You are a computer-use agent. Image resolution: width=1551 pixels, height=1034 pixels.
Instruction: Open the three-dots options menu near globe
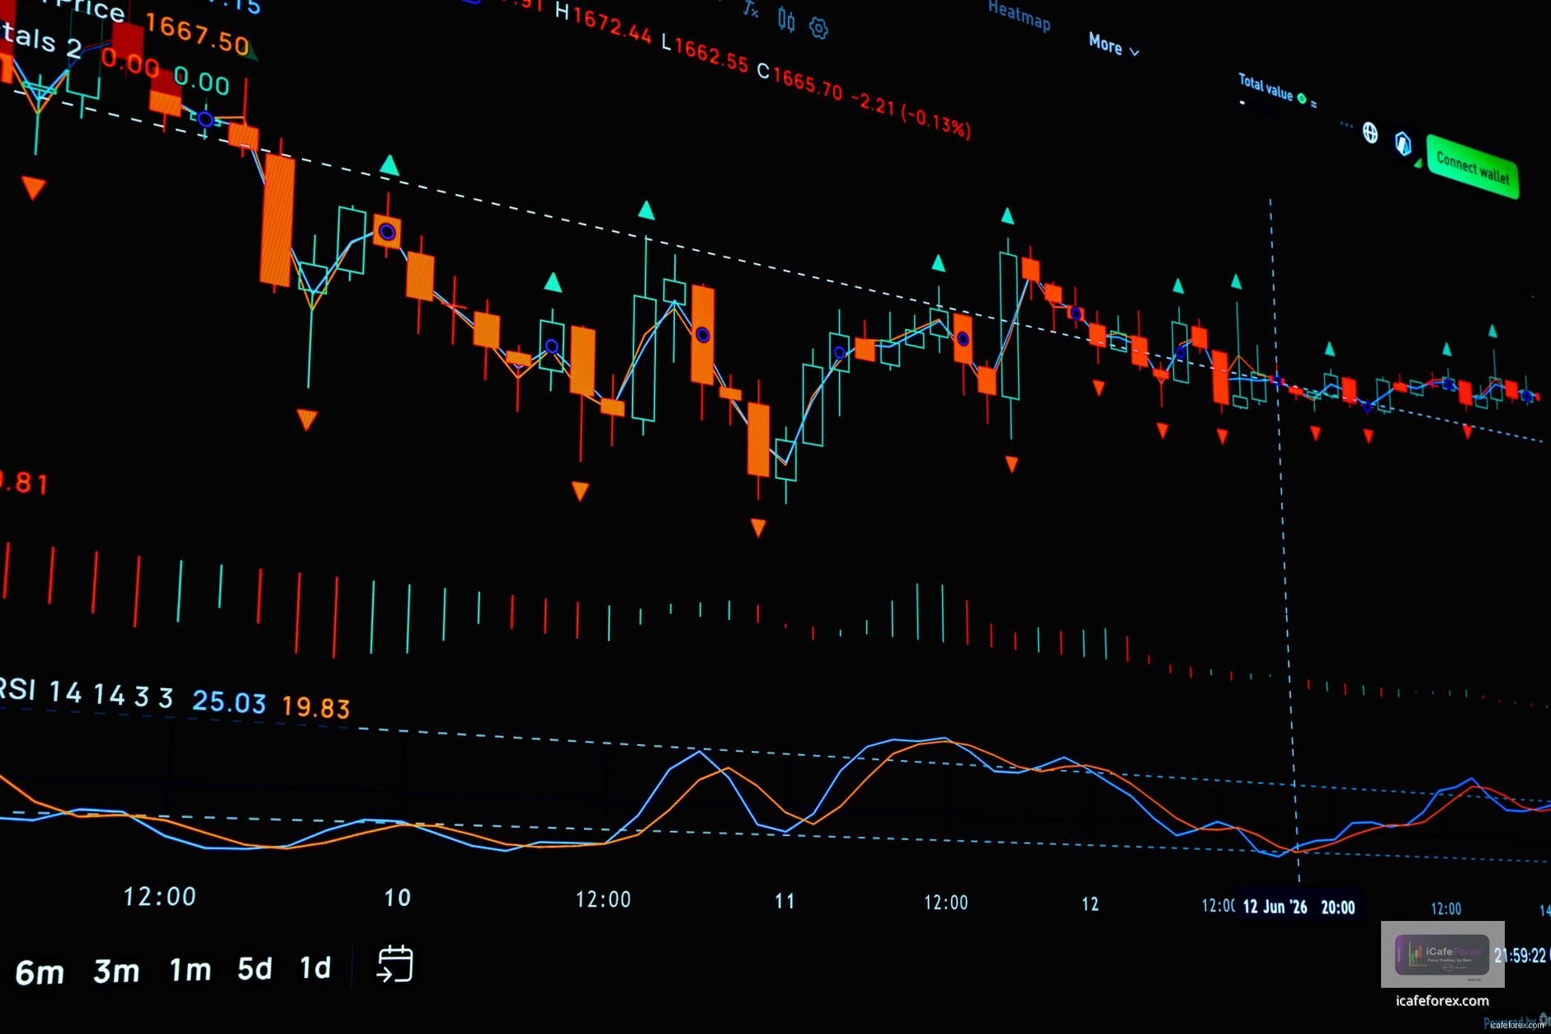(1346, 125)
